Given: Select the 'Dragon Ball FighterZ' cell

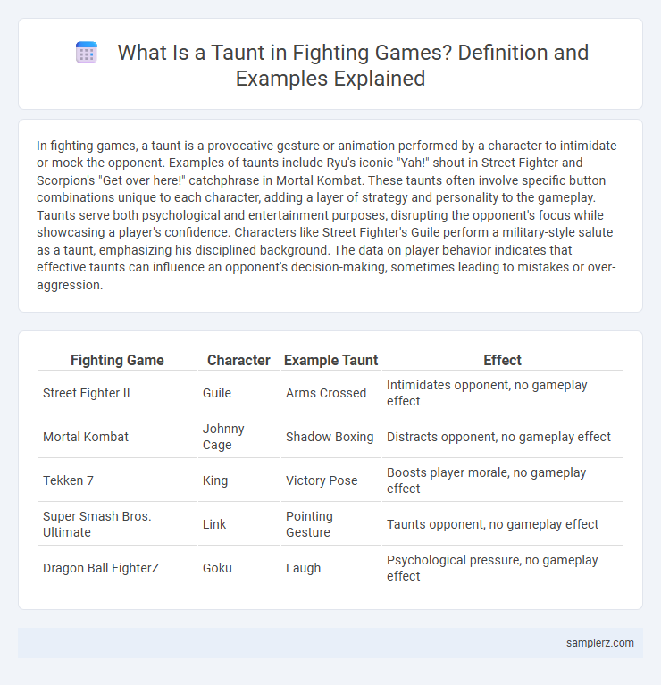Looking at the screenshot, I should [x=117, y=567].
